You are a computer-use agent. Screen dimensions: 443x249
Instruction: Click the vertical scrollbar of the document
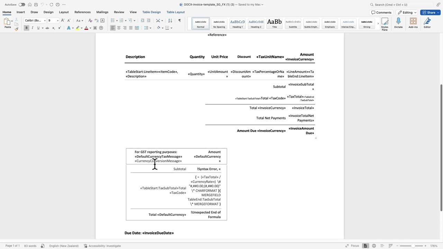(441, 147)
